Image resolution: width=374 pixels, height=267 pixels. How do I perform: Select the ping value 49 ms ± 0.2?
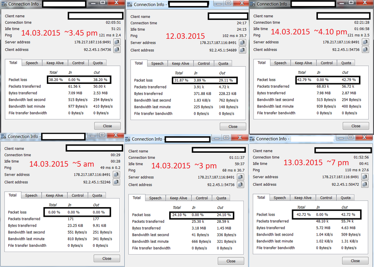click(x=110, y=168)
